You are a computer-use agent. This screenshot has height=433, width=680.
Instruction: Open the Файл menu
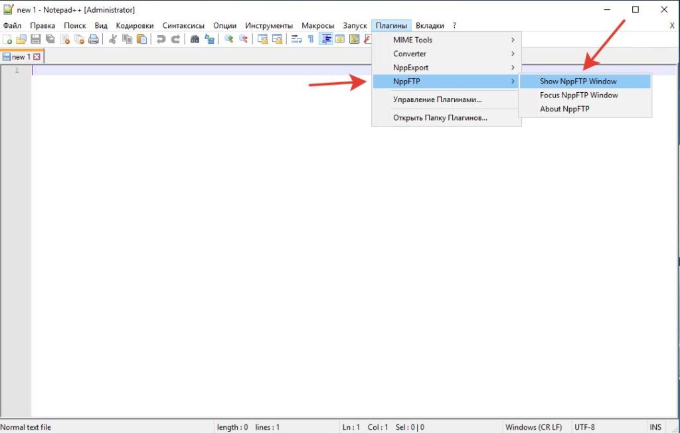[x=12, y=26]
